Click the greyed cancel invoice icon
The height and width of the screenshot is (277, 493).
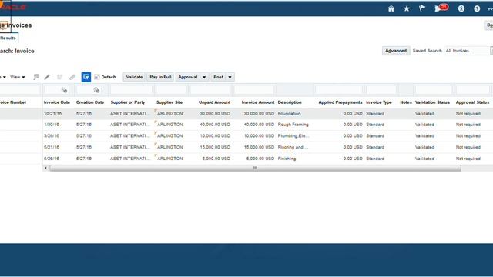tap(59, 77)
